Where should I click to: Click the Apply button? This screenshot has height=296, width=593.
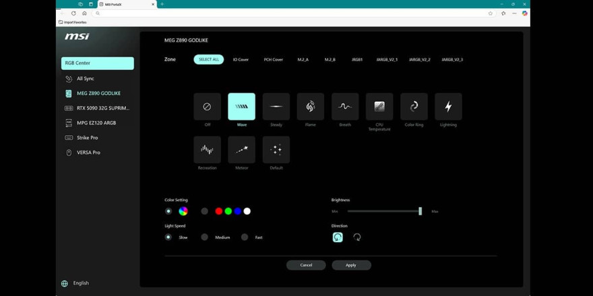coord(351,265)
